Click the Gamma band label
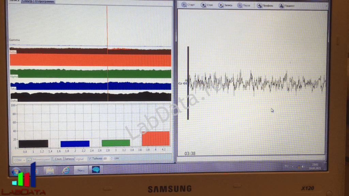 pos(14,40)
